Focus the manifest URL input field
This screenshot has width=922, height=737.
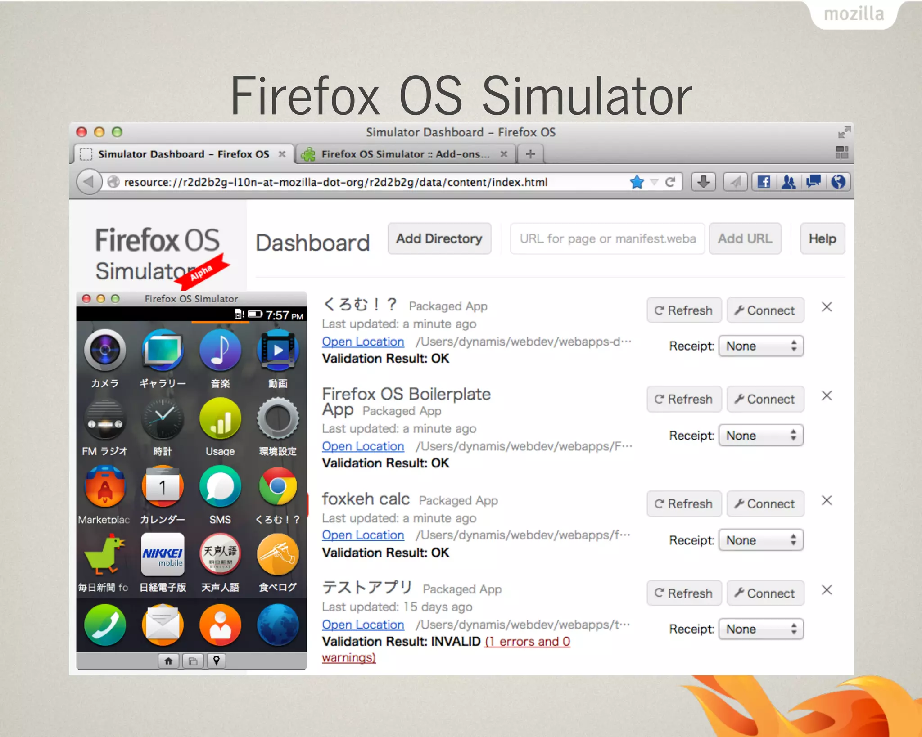tap(607, 238)
